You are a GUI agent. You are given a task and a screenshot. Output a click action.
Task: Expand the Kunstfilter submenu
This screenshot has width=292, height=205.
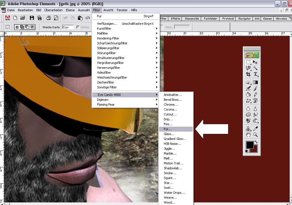click(126, 29)
